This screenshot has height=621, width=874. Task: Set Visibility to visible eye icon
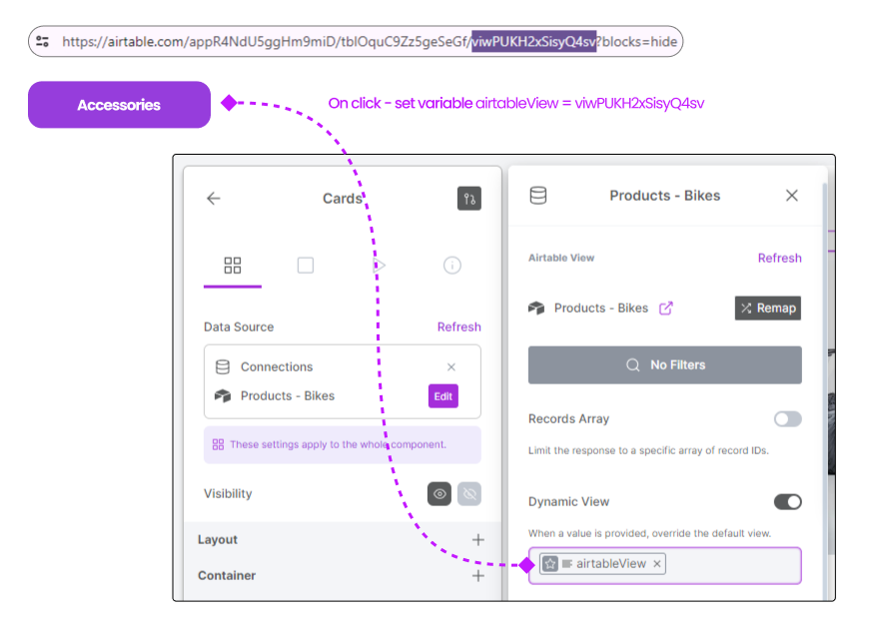(x=439, y=494)
